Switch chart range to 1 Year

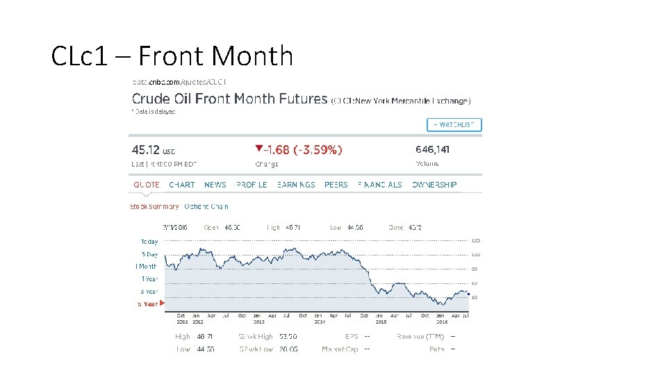pyautogui.click(x=150, y=279)
